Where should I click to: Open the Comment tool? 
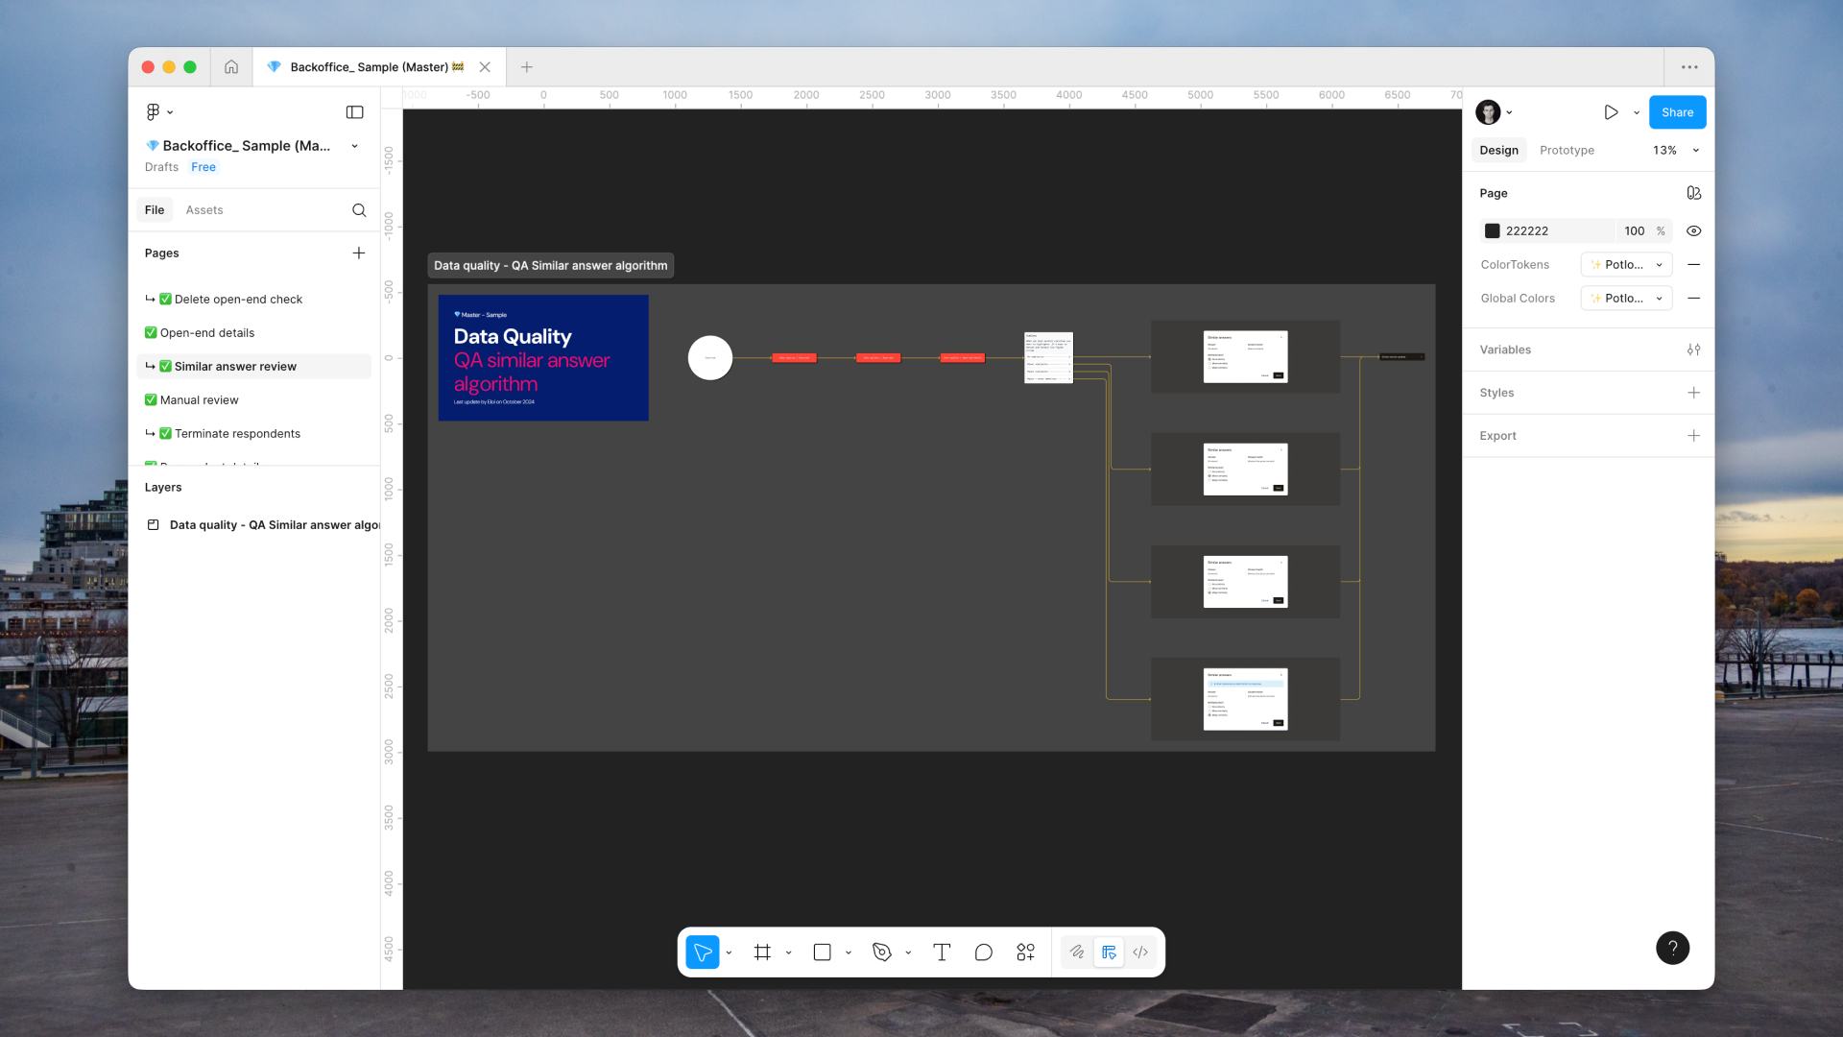pyautogui.click(x=983, y=952)
